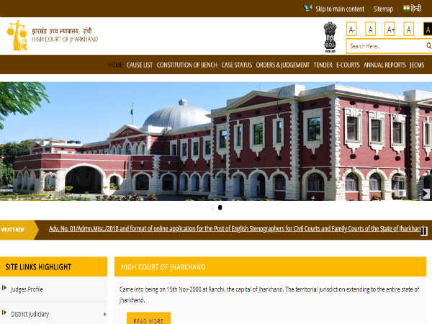Open the Sitemap link

click(x=383, y=9)
